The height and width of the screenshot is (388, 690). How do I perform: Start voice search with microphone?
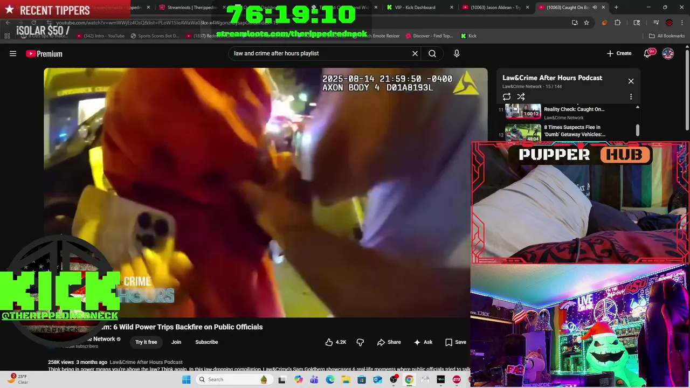457,53
